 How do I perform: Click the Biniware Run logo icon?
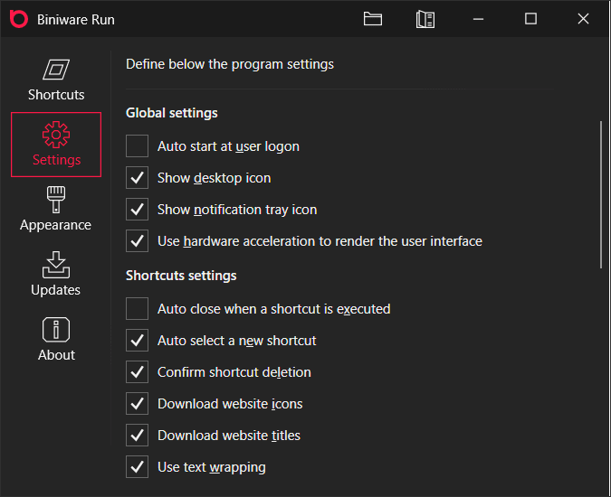(x=18, y=19)
